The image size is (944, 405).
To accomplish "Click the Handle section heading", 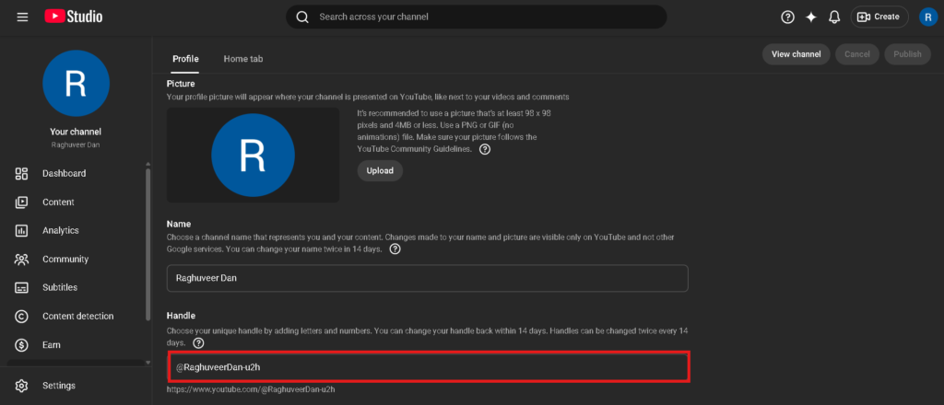I will click(x=182, y=316).
